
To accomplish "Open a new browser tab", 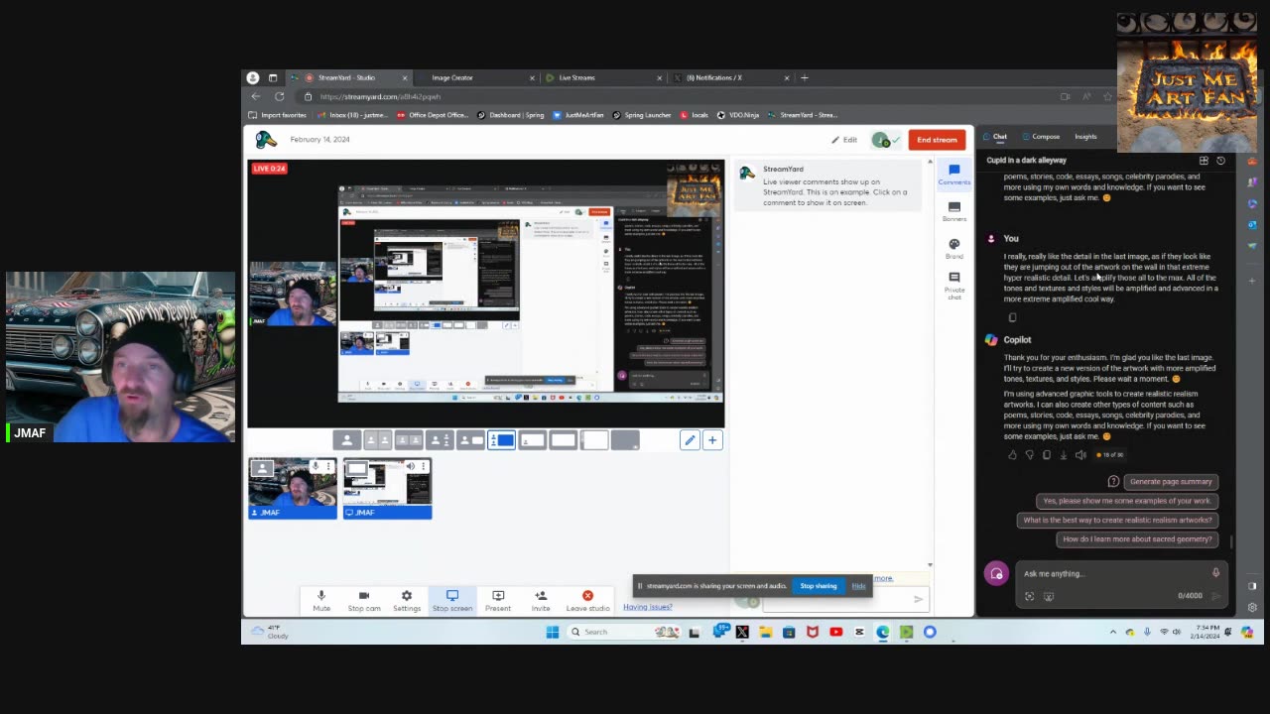I will point(805,77).
